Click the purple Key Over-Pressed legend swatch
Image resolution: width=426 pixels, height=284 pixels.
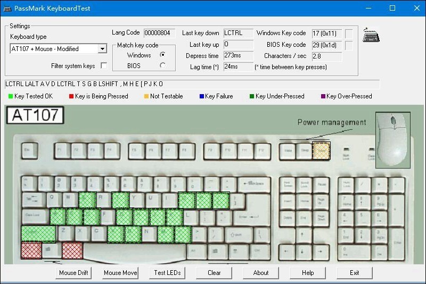click(x=323, y=96)
